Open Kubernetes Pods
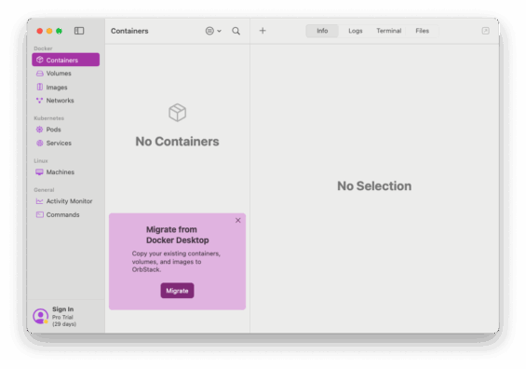 click(66, 130)
